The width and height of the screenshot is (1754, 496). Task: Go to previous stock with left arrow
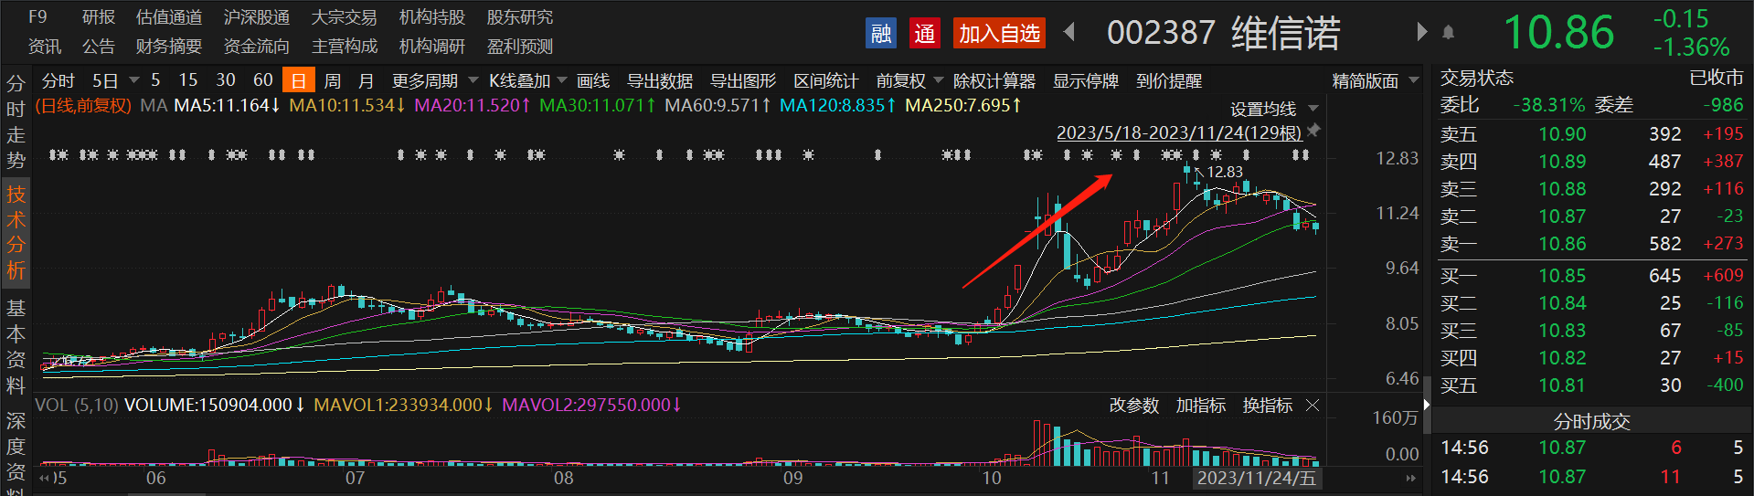click(x=1068, y=33)
